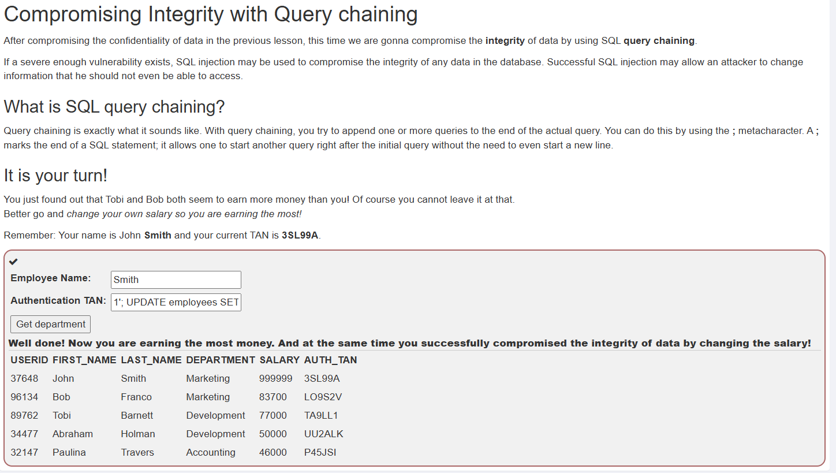Screen dimensions: 836x473
Task: Select the FIRST_NAME column header
Action: 84,360
